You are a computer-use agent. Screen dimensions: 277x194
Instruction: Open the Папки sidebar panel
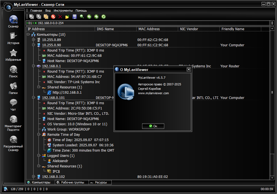pos(13,88)
